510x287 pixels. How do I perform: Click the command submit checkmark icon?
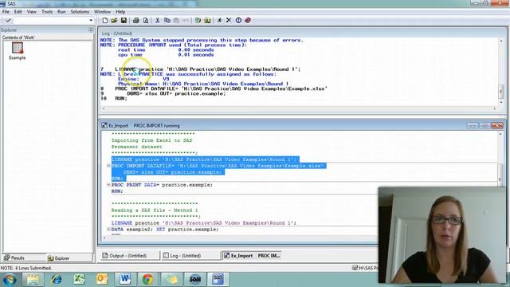pos(9,20)
